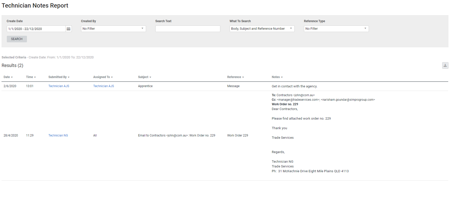Sort by Notes column header
Image resolution: width=450 pixels, height=211 pixels.
click(x=277, y=77)
